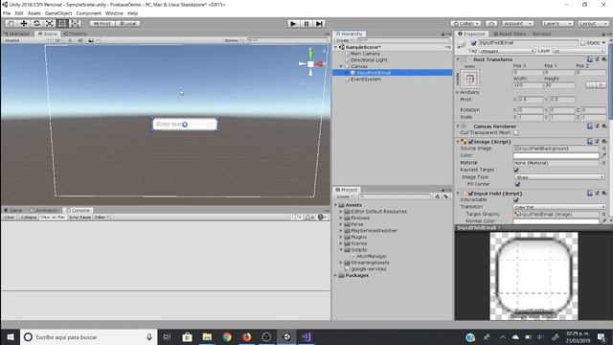Open the Layer dropdown in Inspector
Image resolution: width=613 pixels, height=345 pixels.
579,51
